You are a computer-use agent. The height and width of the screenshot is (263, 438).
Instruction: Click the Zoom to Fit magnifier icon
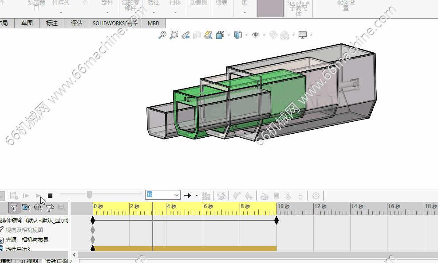[x=162, y=35]
